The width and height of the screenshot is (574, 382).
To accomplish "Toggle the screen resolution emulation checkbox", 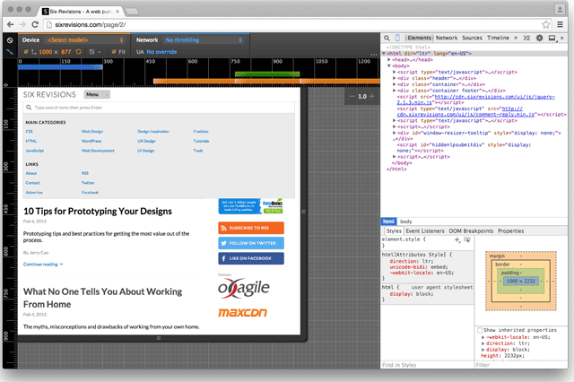I will coord(25,52).
